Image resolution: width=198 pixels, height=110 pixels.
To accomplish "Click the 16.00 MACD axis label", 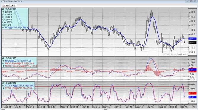I will pyautogui.click(x=192, y=59).
